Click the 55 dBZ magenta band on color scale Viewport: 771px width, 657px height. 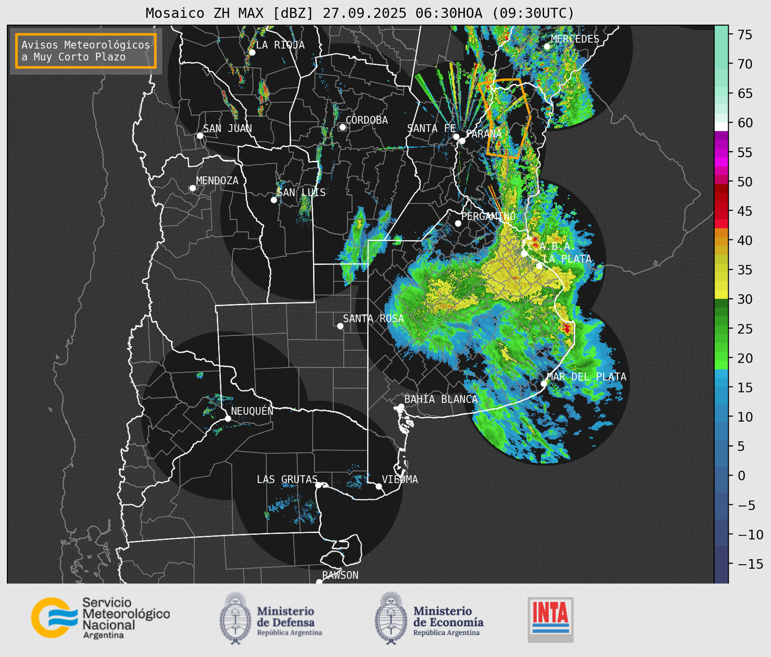pos(721,152)
